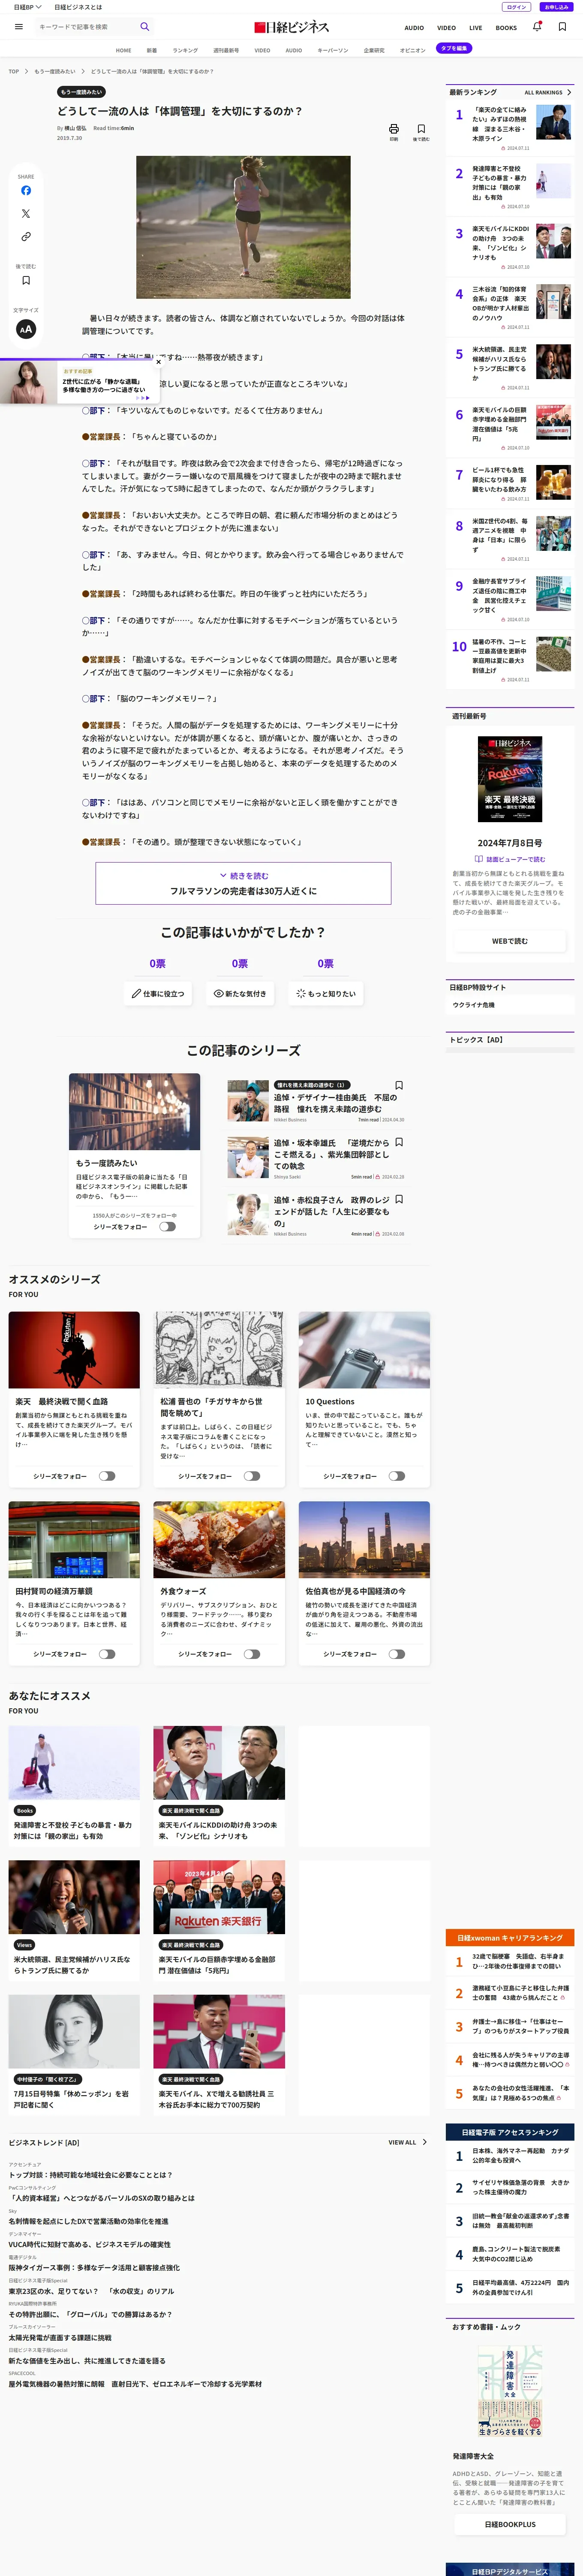Open AUDIO in the top header

pos(414,28)
